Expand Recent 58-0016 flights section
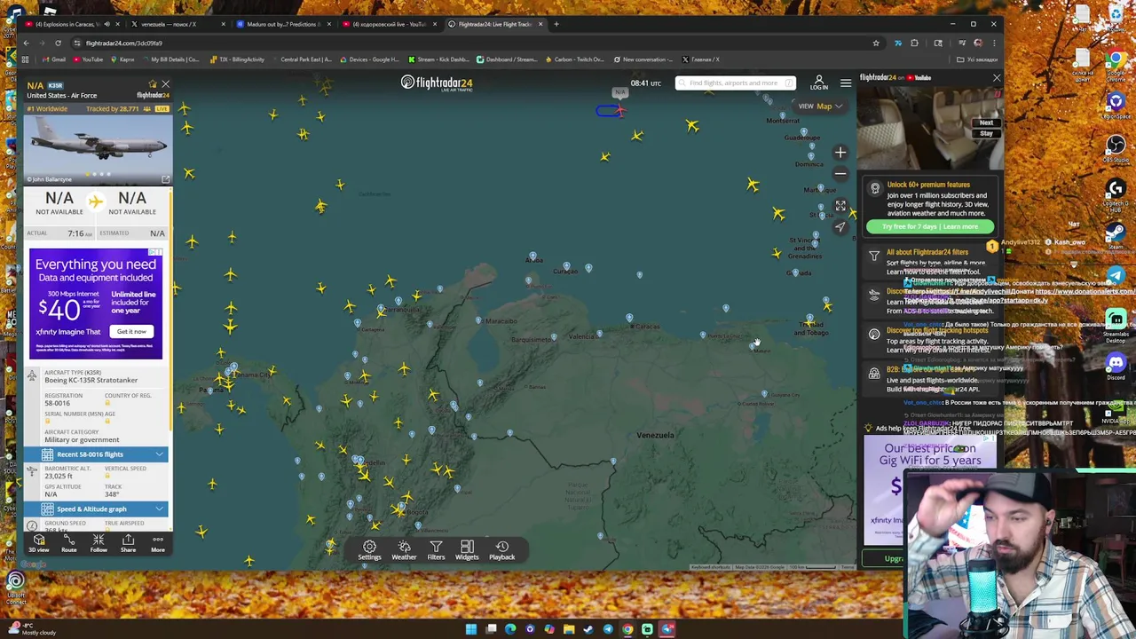 click(x=98, y=454)
